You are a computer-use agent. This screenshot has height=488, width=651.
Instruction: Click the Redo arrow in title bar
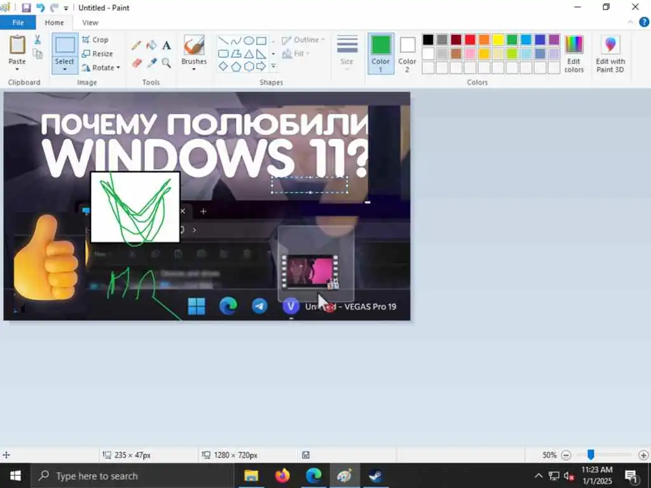pos(54,8)
